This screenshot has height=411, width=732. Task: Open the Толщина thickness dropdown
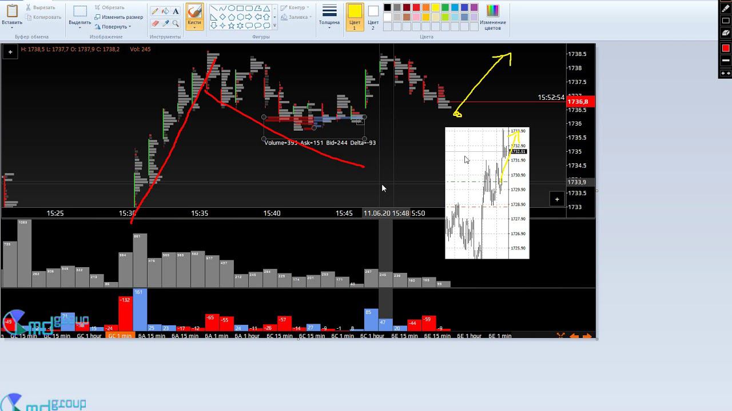pyautogui.click(x=329, y=28)
